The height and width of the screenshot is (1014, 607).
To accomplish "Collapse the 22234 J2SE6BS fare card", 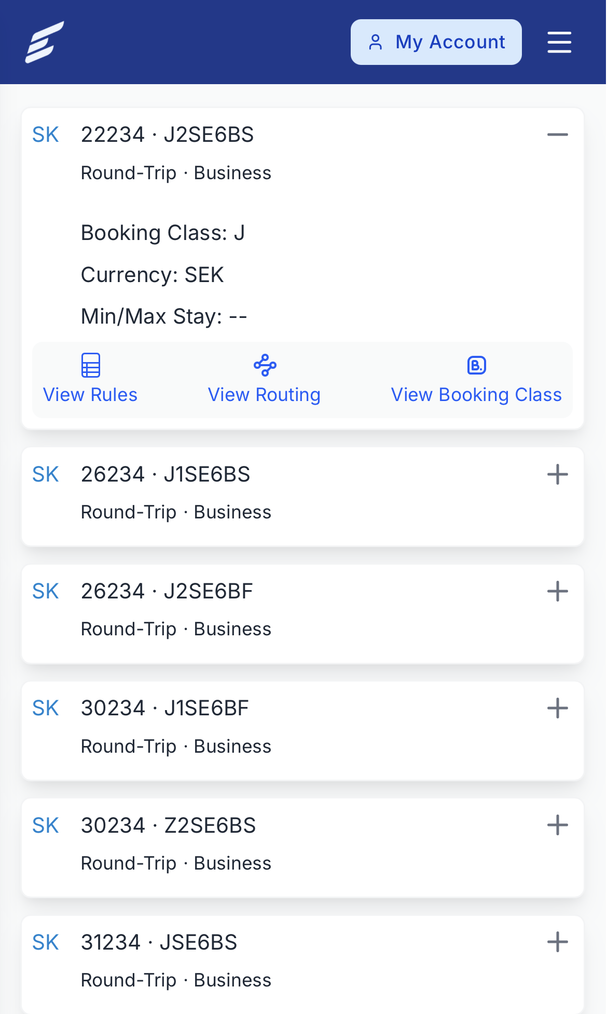I will click(x=558, y=135).
